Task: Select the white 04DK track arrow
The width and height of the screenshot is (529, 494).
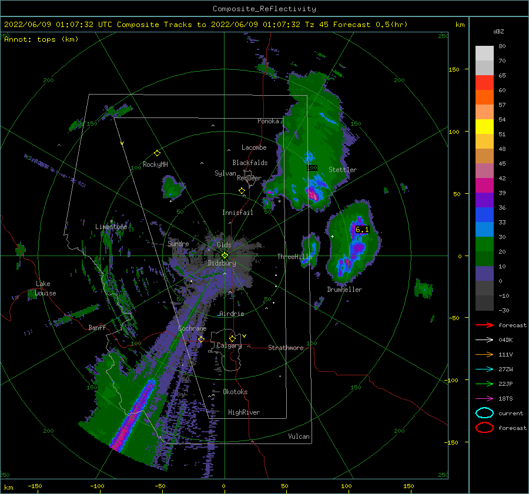Action: pos(484,340)
